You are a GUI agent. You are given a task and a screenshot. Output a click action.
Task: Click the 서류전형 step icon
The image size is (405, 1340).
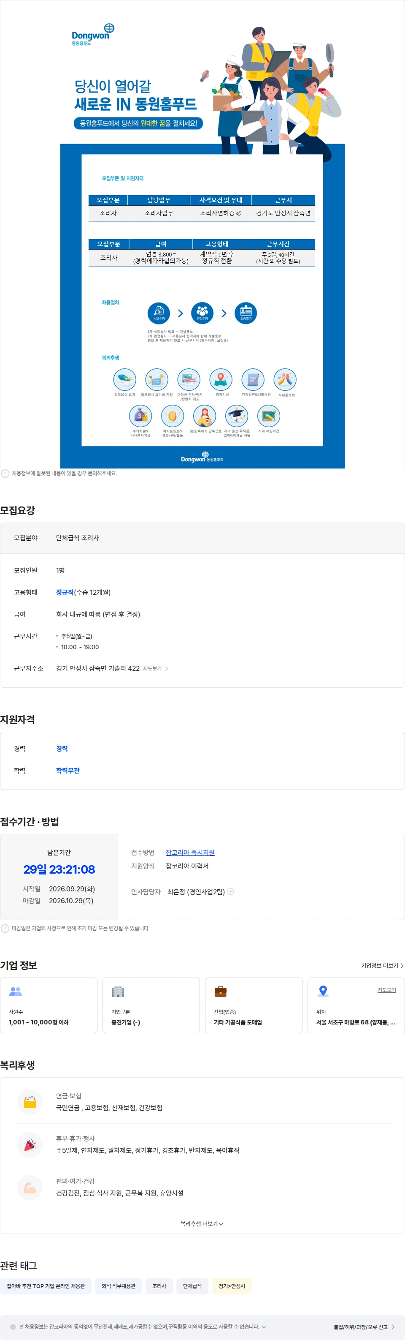click(159, 313)
